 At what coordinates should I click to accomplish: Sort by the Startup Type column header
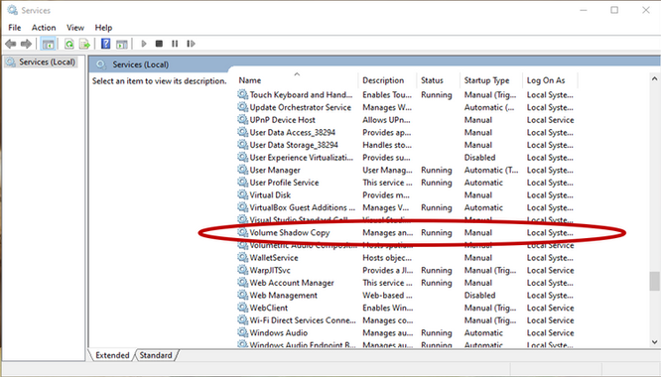pyautogui.click(x=491, y=80)
